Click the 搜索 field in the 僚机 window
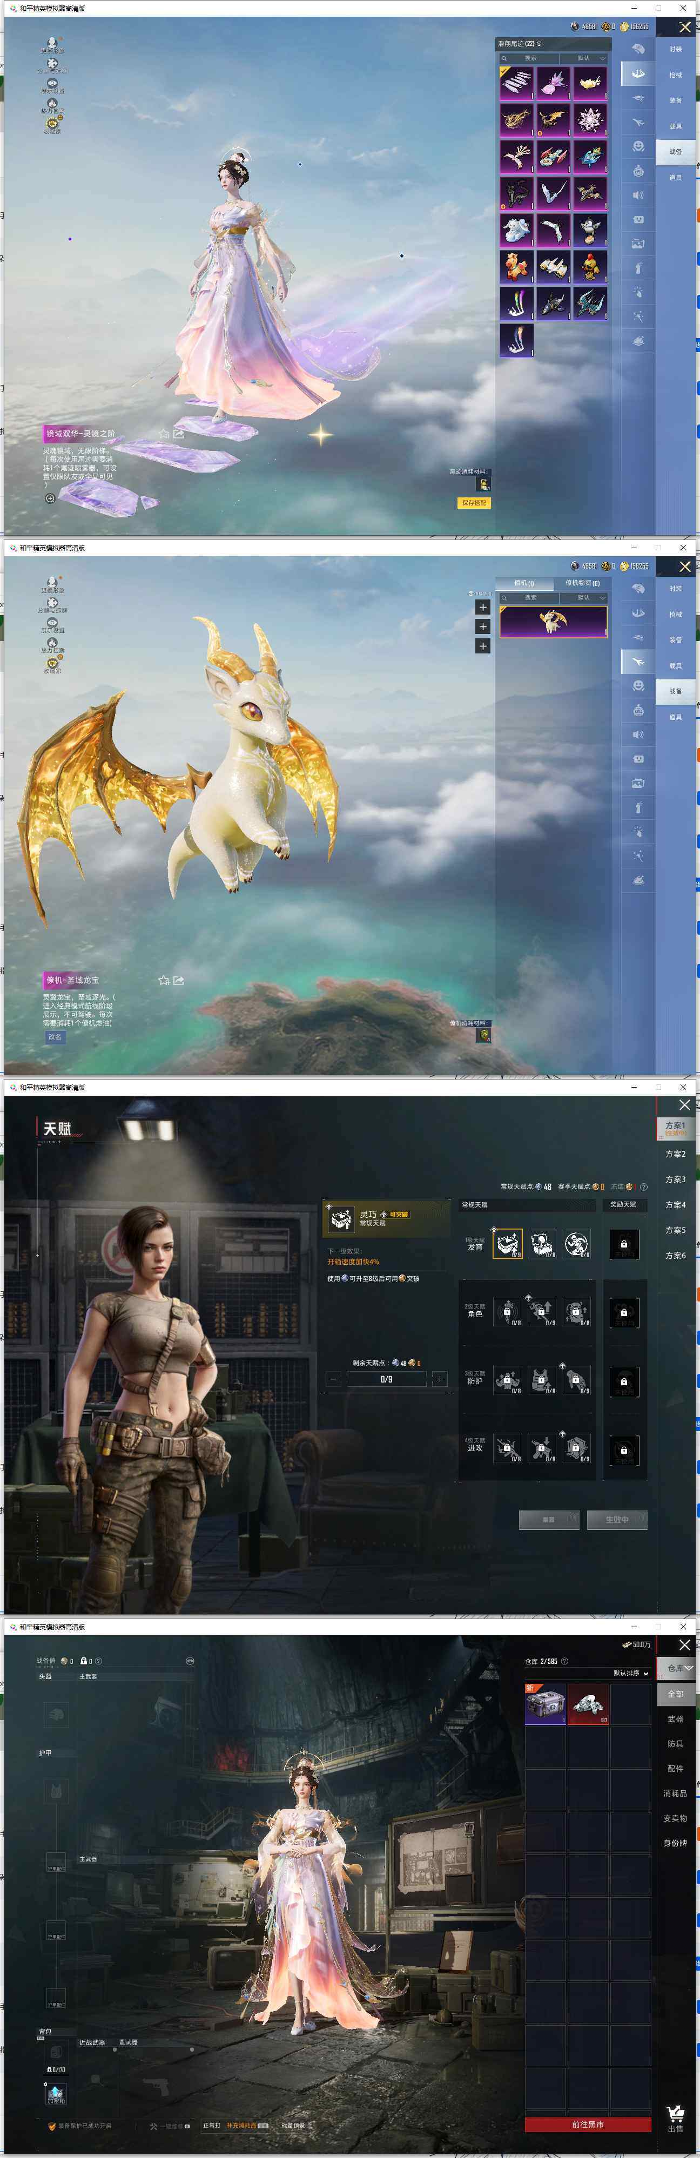This screenshot has width=700, height=2158. pos(529,598)
